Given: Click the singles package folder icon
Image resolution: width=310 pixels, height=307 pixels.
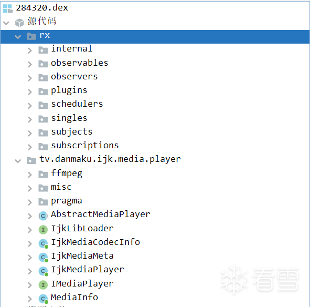Looking at the screenshot, I should click(x=43, y=119).
